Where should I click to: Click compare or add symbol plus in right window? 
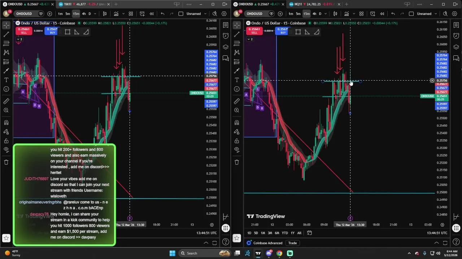tap(280, 14)
